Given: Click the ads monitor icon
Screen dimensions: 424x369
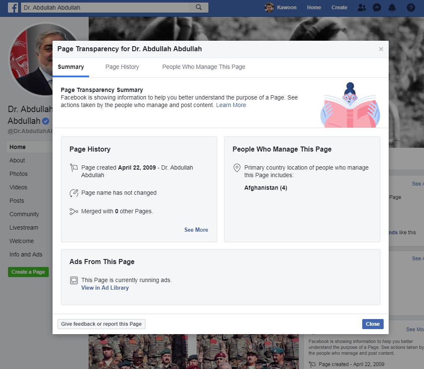Looking at the screenshot, I should (74, 280).
